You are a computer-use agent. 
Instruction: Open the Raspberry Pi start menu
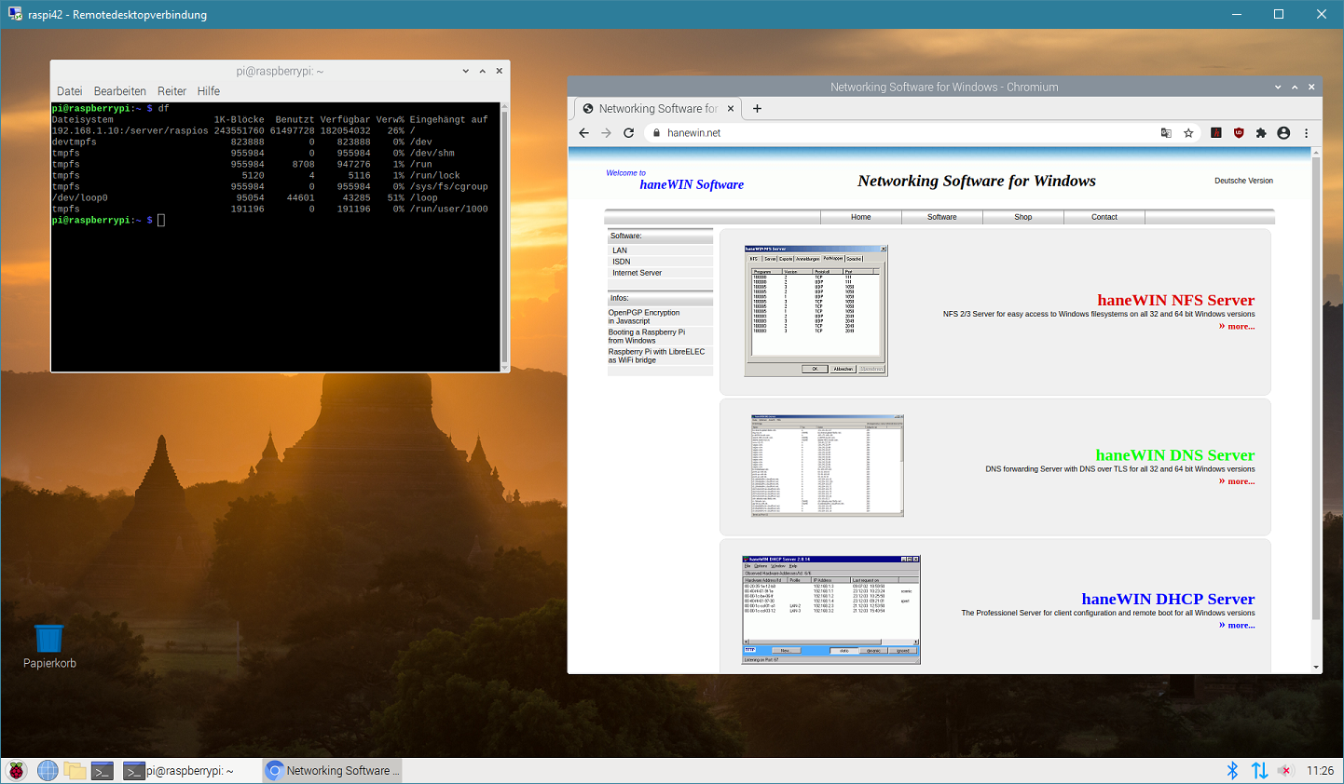(x=17, y=770)
